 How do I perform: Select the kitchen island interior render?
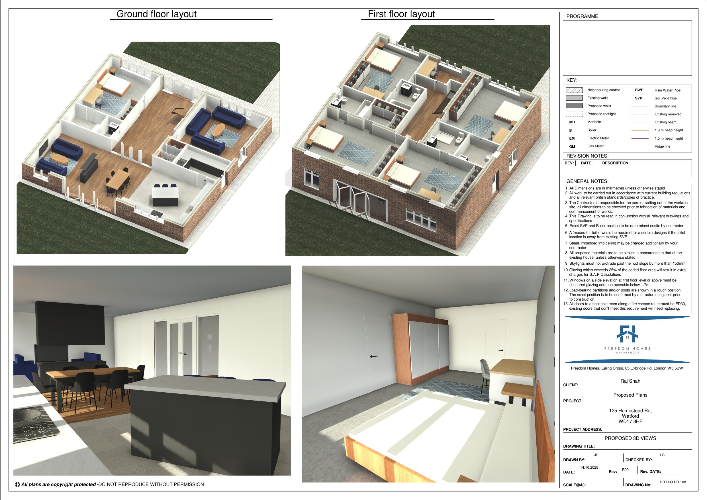point(152,370)
